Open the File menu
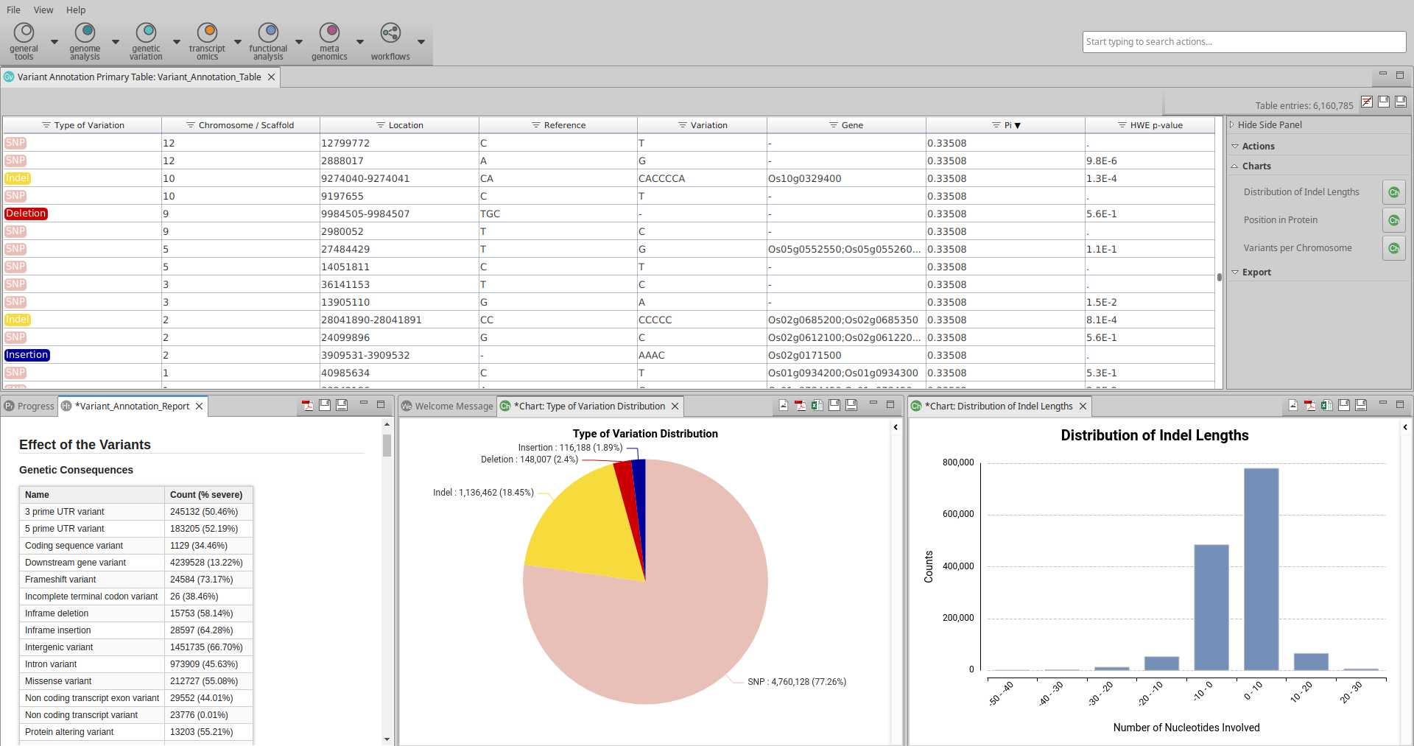This screenshot has height=746, width=1414. (13, 10)
